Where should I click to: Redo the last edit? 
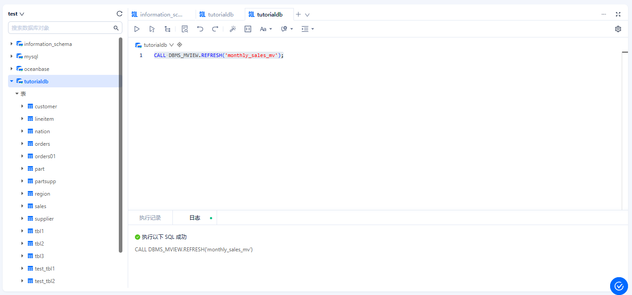click(215, 29)
